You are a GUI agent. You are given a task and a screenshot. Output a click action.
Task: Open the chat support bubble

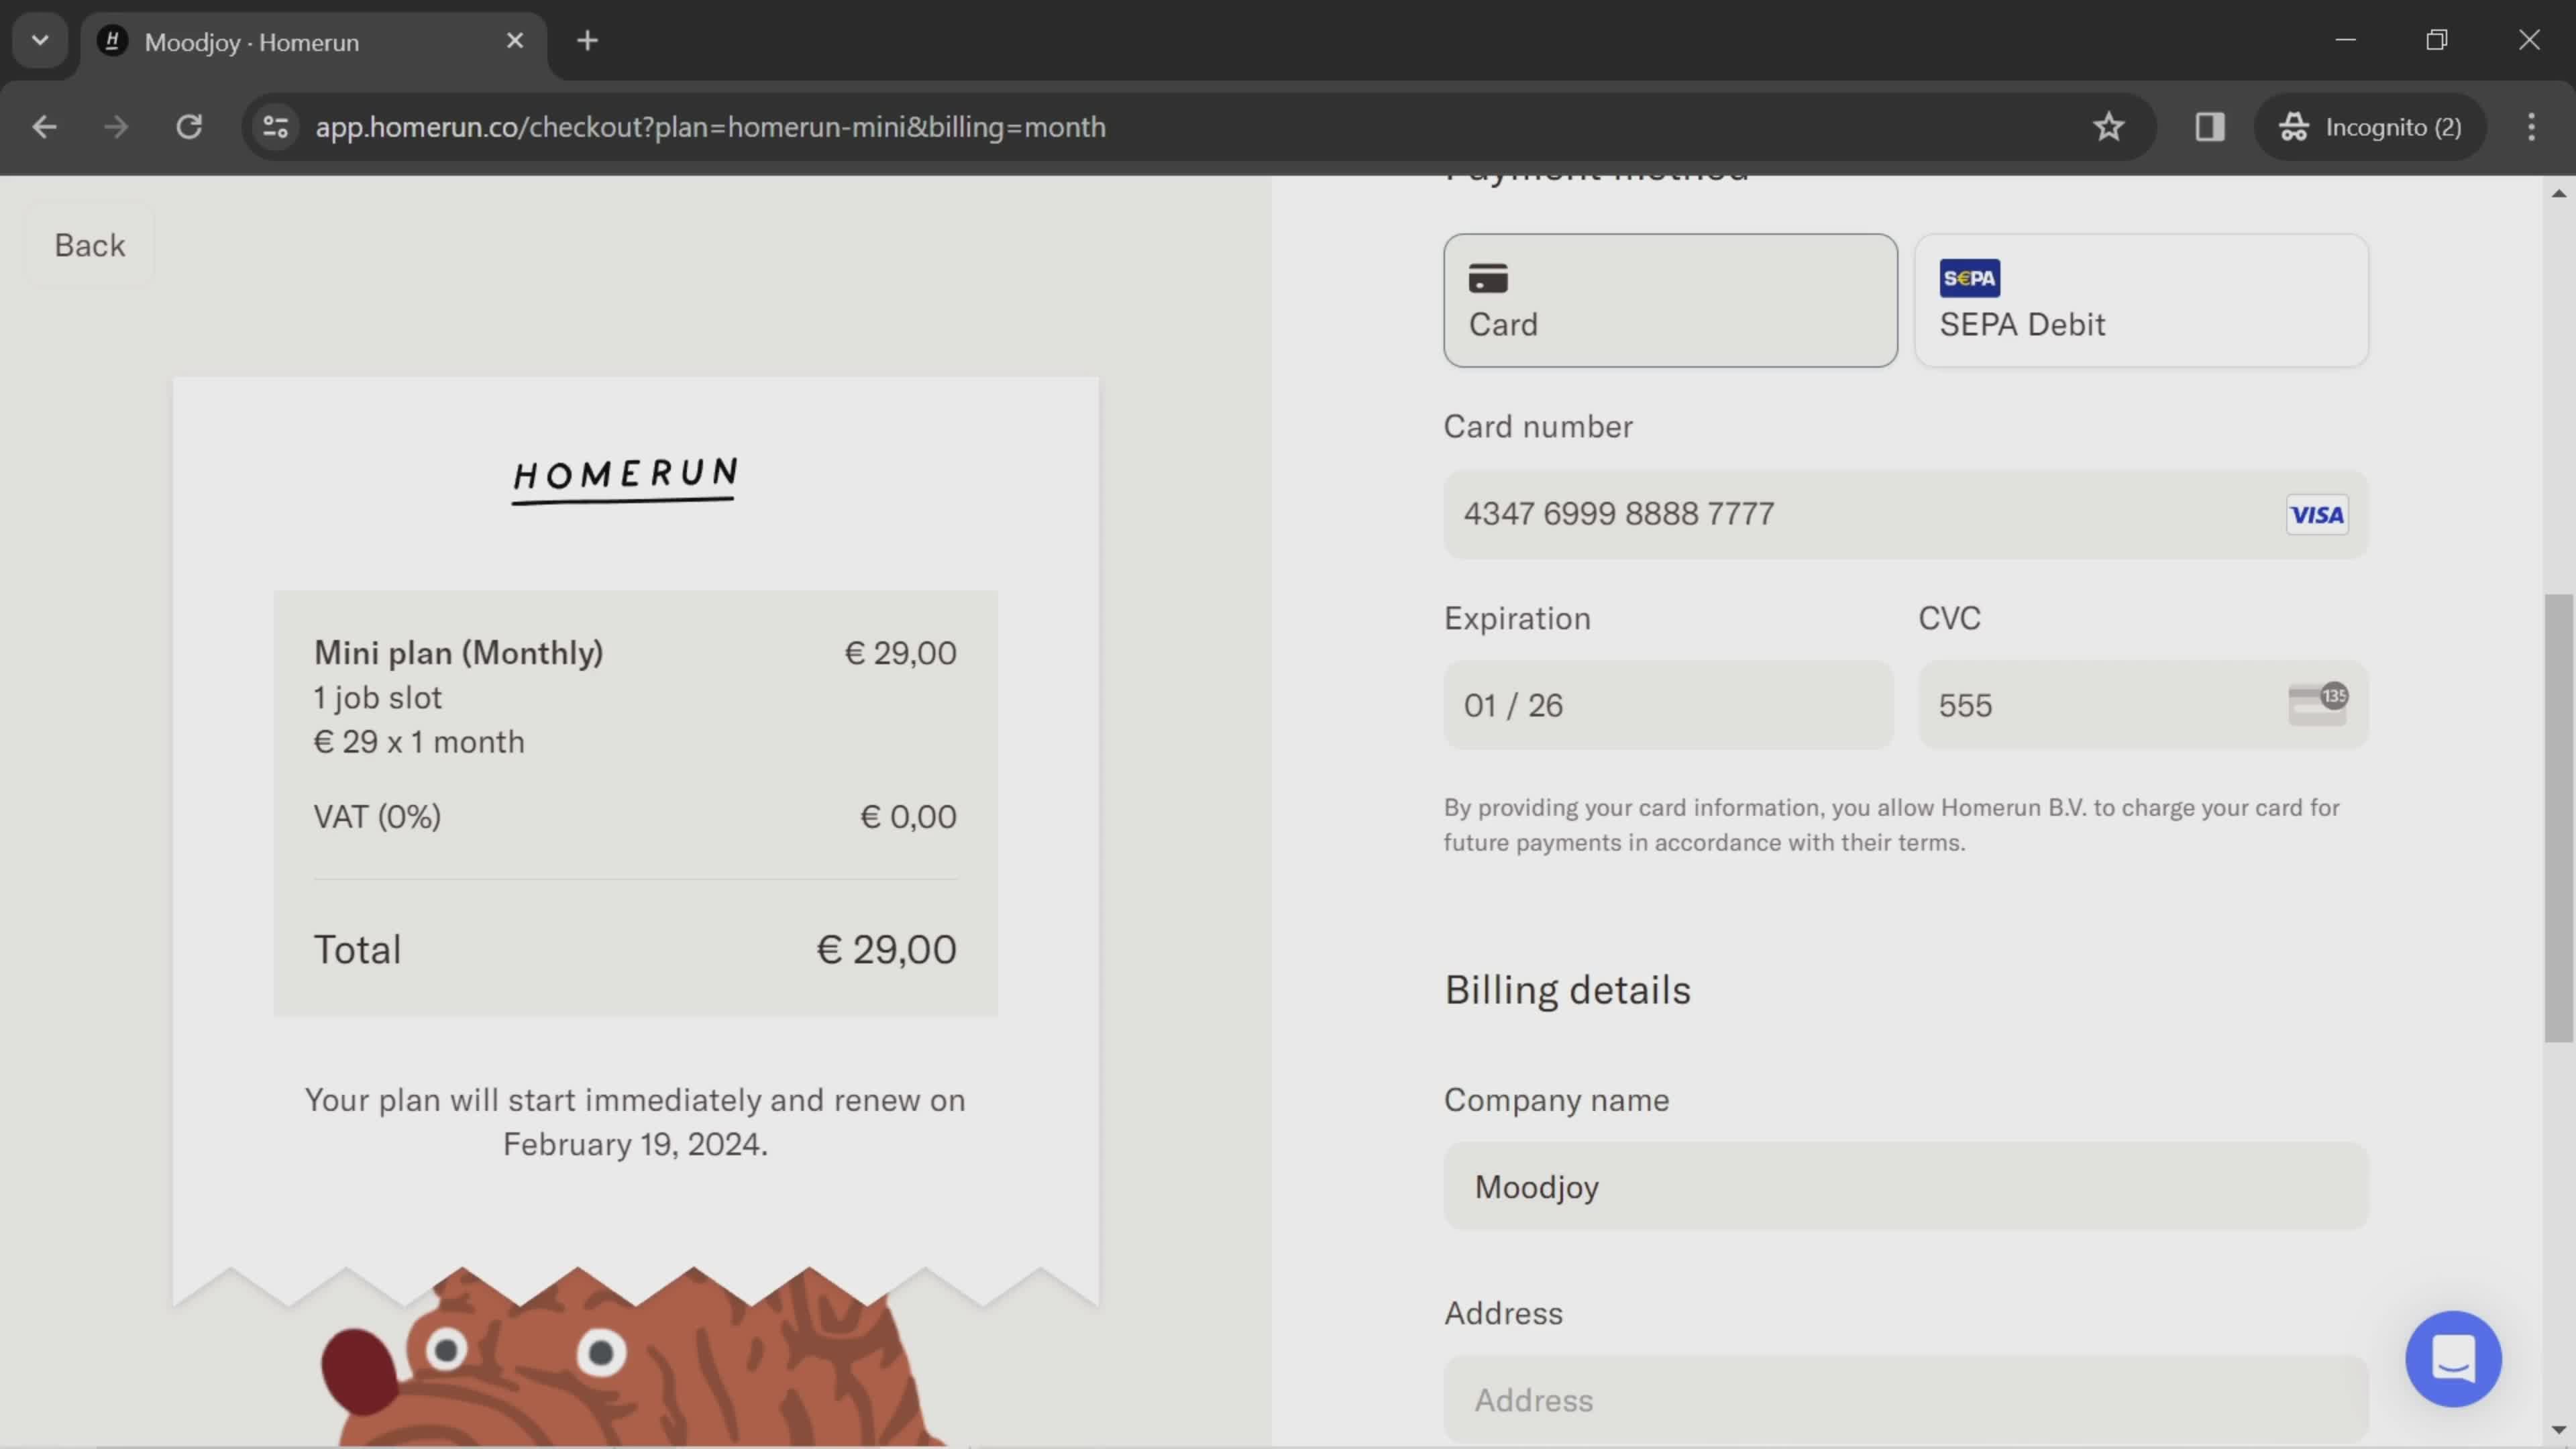[2453, 1358]
